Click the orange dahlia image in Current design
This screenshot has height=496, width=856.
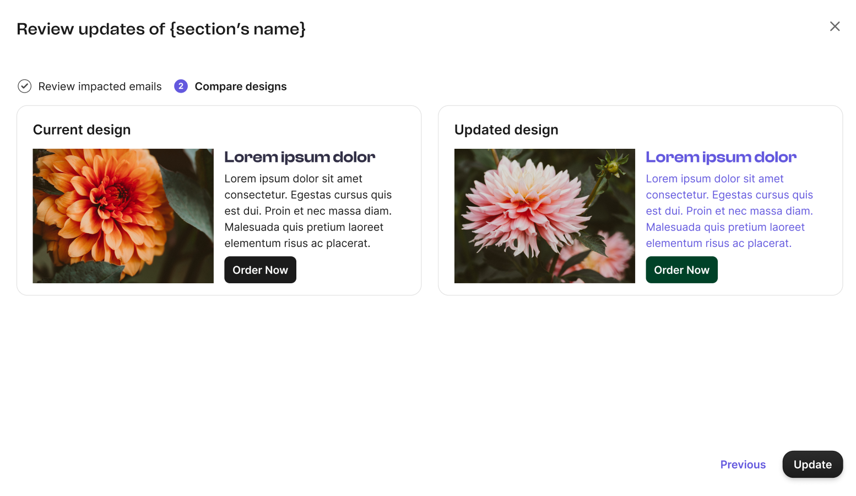(x=123, y=215)
